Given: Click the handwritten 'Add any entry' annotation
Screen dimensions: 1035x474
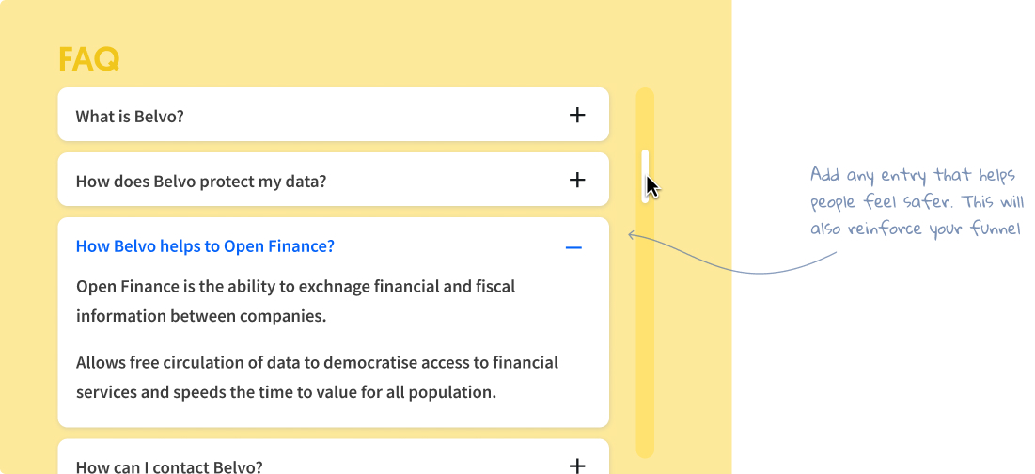Looking at the screenshot, I should (x=917, y=201).
